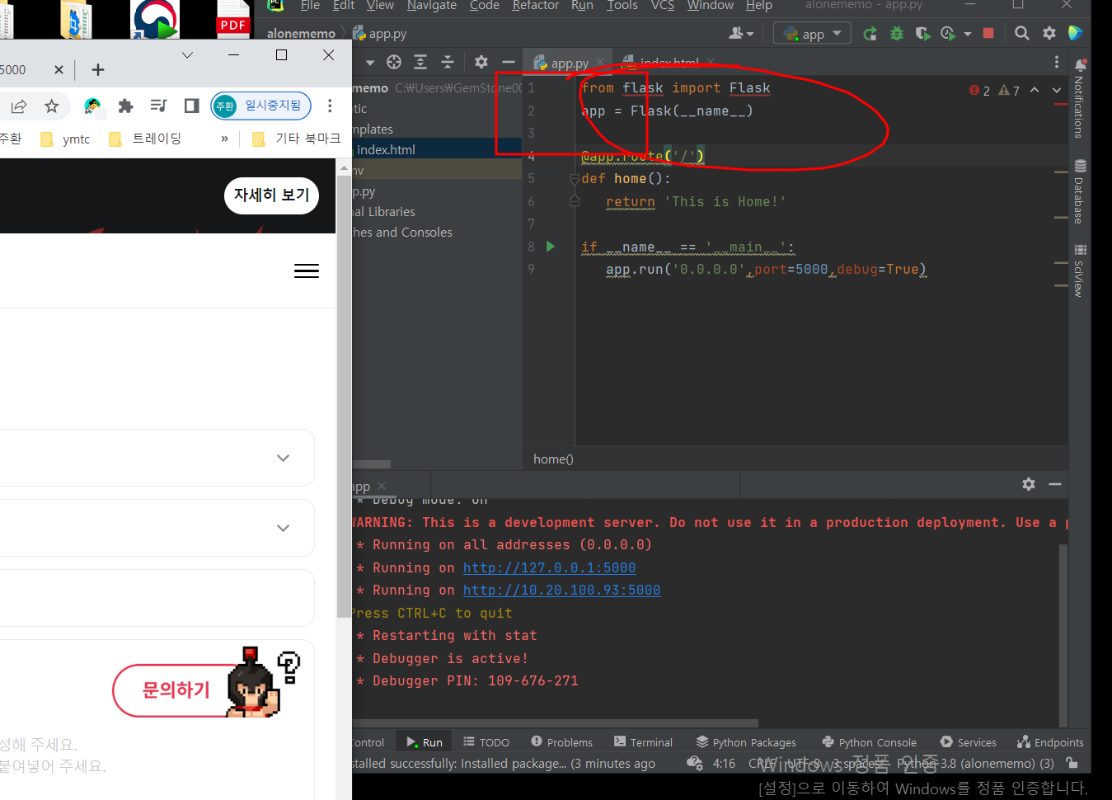The image size is (1112, 800).
Task: Show hidden bookmarks with the chevron
Action: (x=224, y=139)
